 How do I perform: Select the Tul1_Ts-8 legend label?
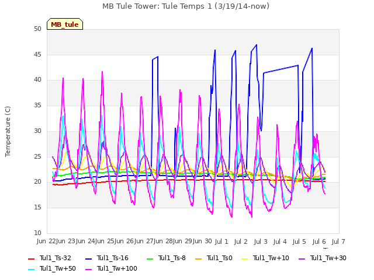(172, 258)
